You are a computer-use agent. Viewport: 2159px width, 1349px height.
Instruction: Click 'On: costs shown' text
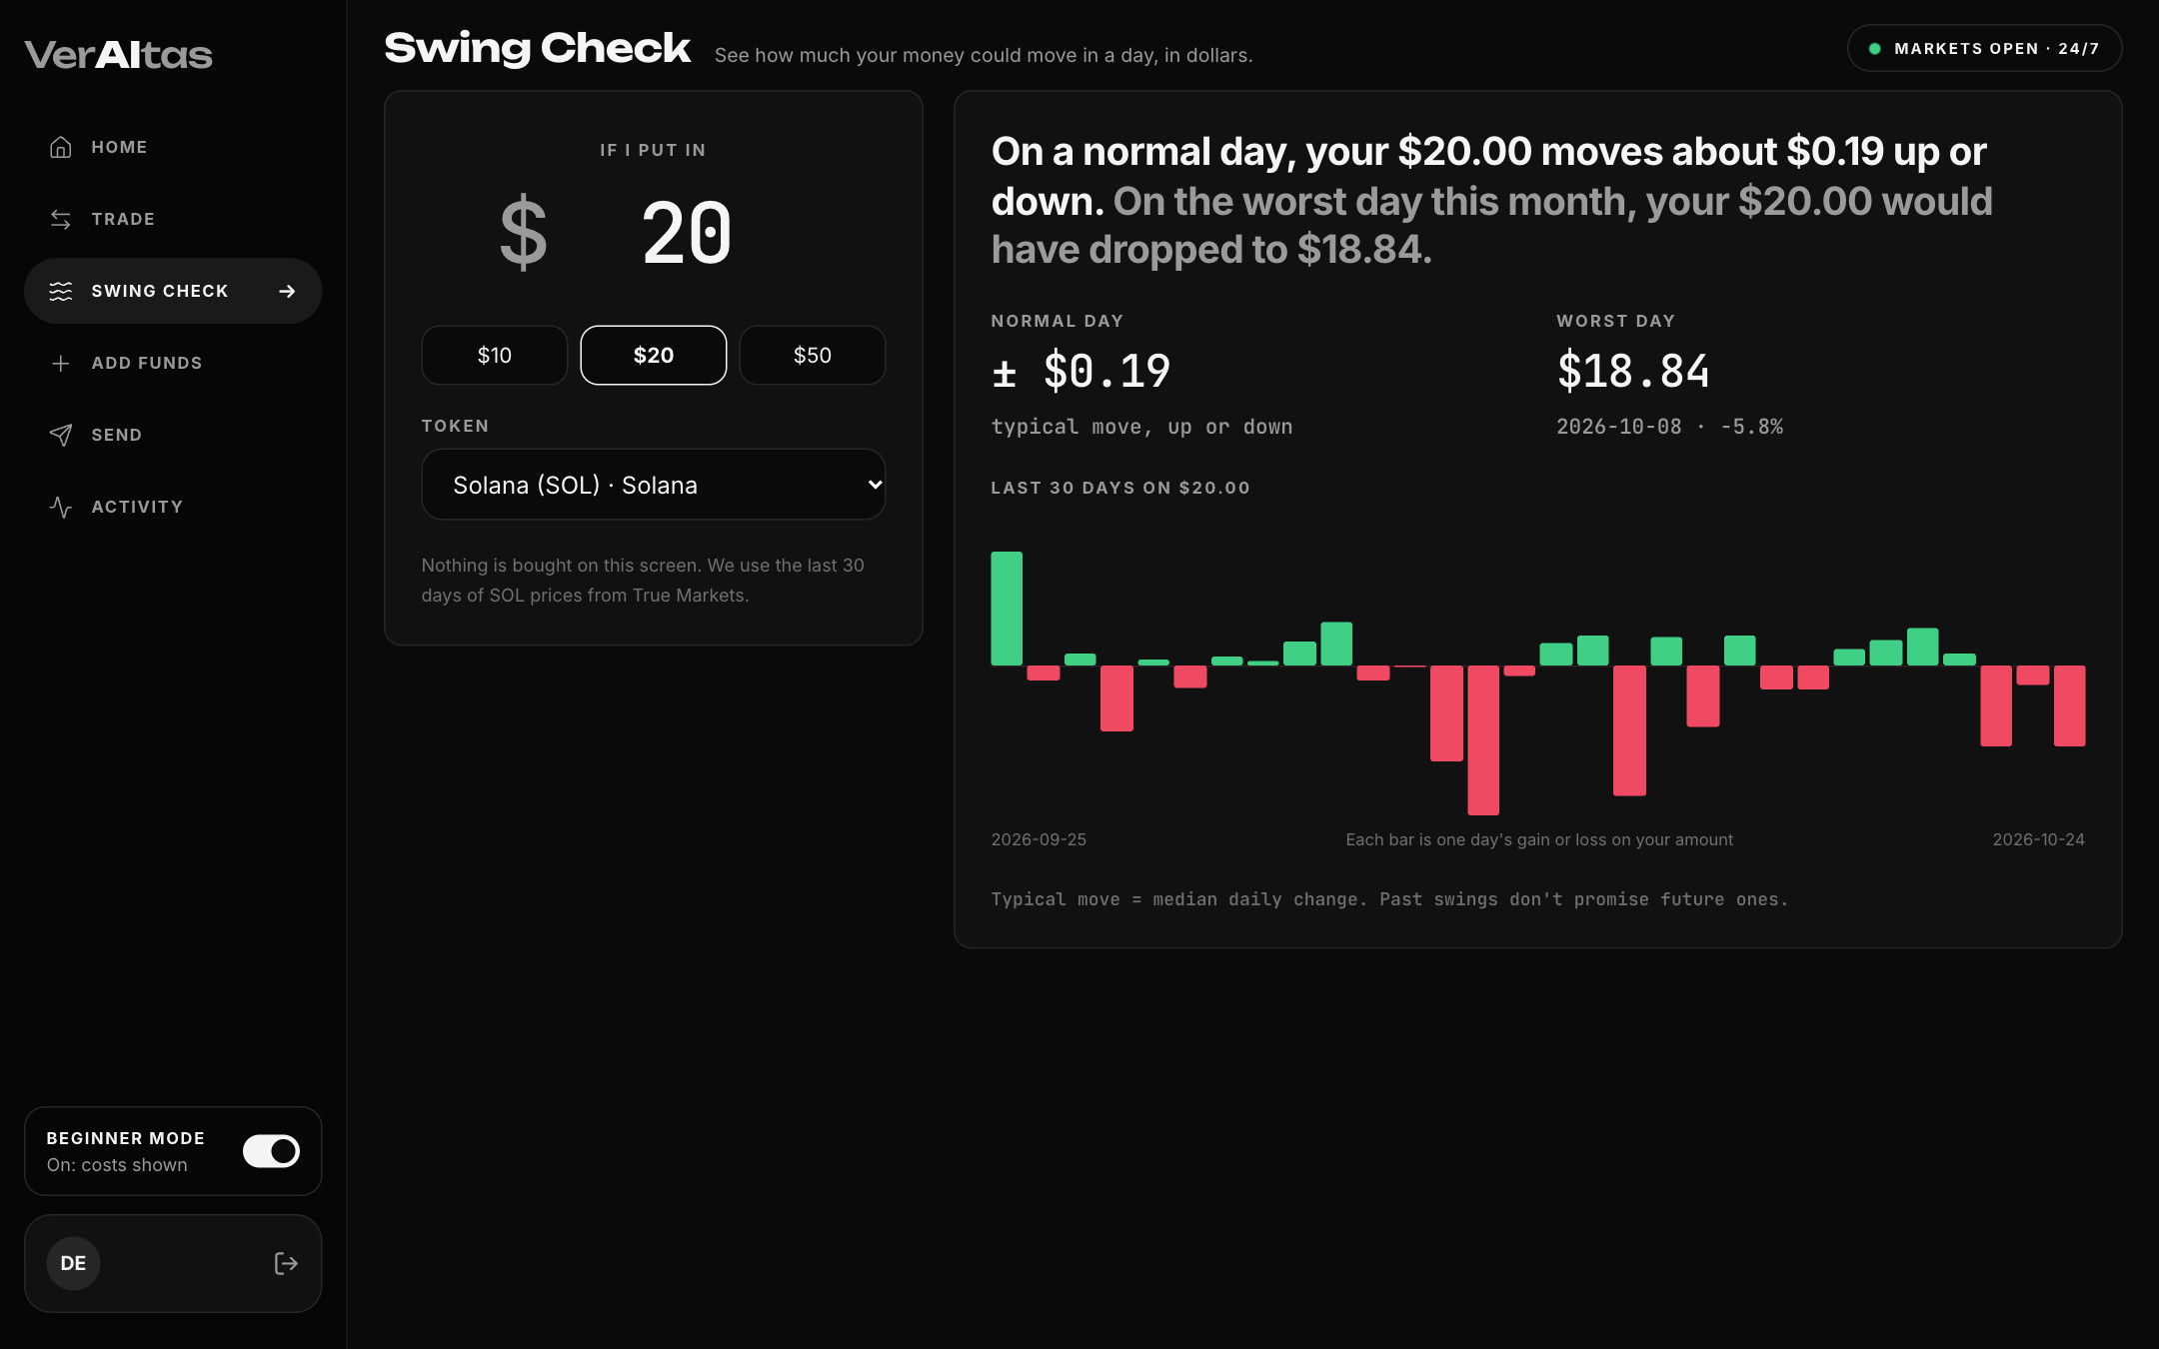pyautogui.click(x=117, y=1165)
